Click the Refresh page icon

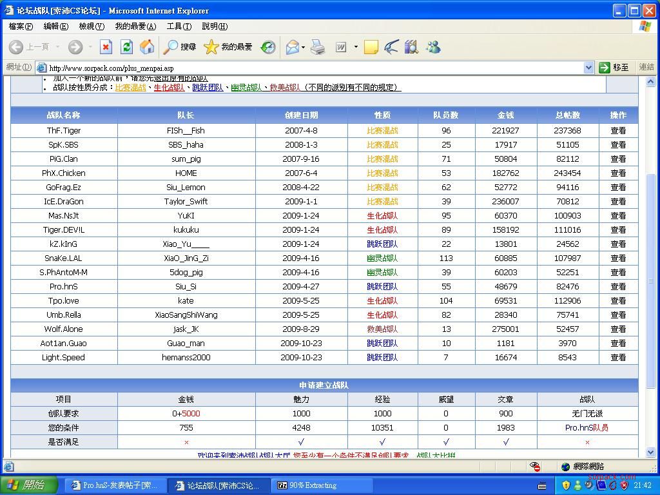tap(126, 47)
